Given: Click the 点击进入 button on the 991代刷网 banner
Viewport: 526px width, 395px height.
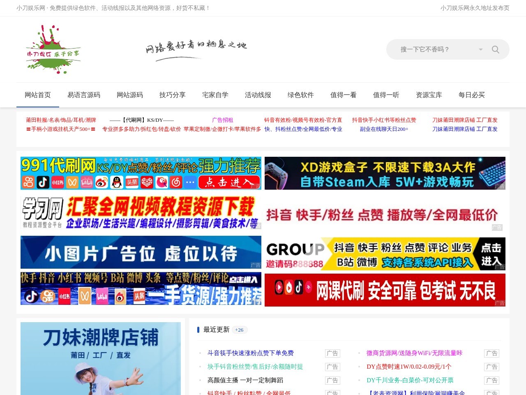Looking at the screenshot, I should 229,182.
